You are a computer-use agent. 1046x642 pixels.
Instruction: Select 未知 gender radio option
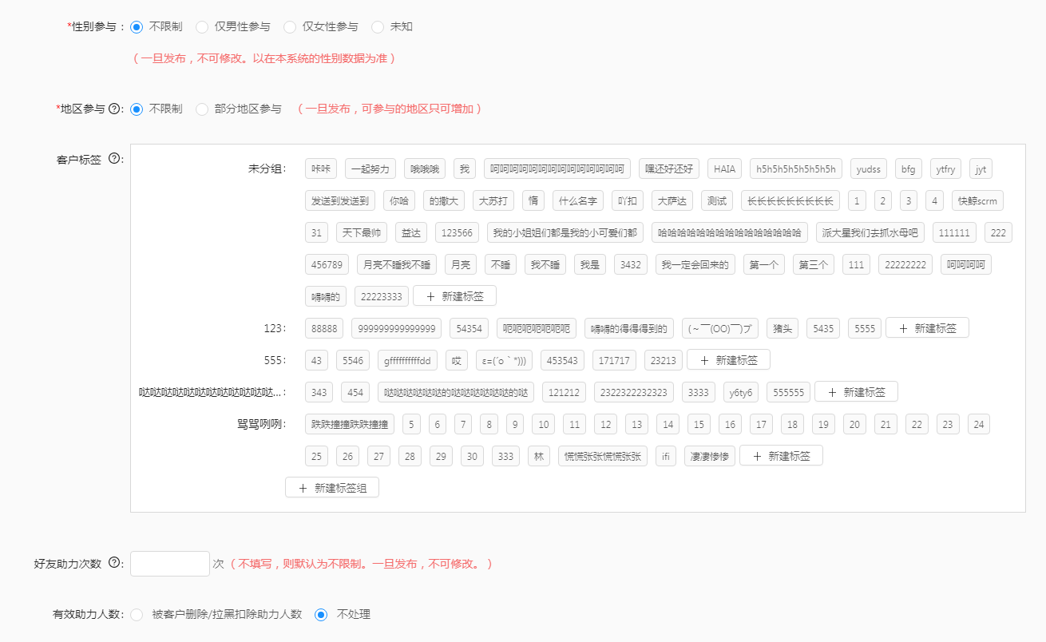(x=378, y=27)
